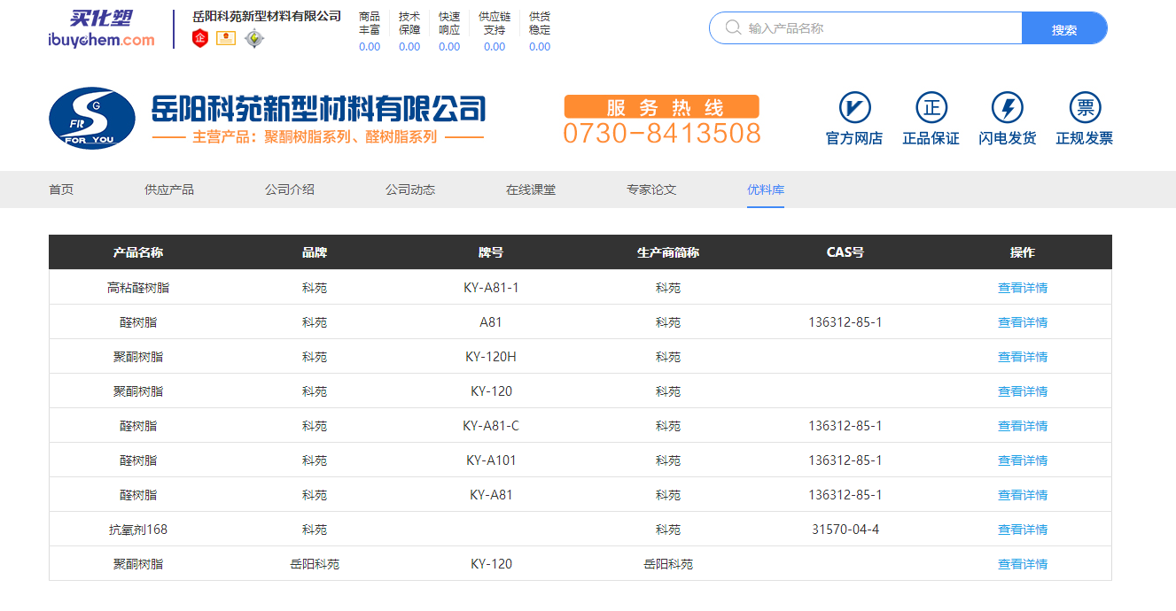Click the 生产商简称 column header
This screenshot has height=611, width=1176.
point(668,252)
